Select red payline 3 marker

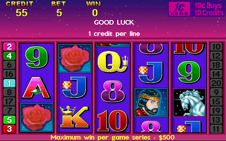[x=10, y=129]
